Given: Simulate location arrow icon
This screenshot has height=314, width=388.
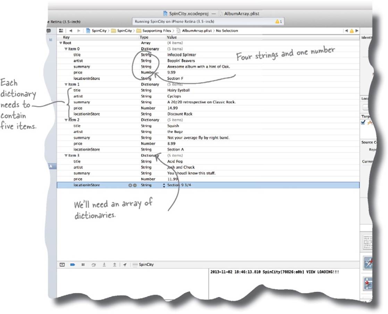Looking at the screenshot, I should click(125, 264).
